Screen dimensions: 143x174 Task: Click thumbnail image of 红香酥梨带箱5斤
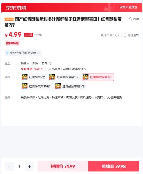point(58,86)
